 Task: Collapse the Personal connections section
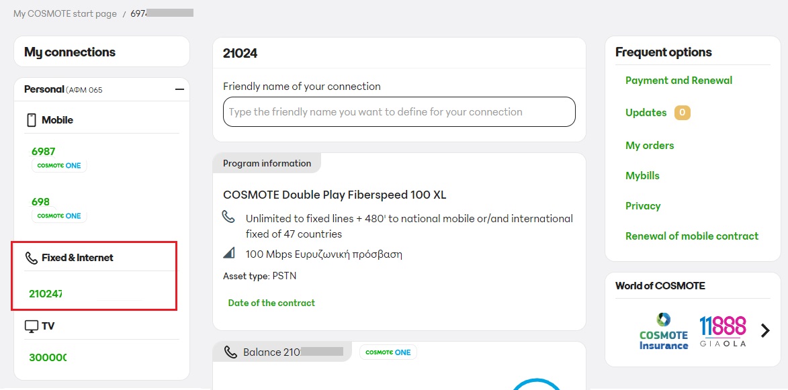(x=179, y=89)
